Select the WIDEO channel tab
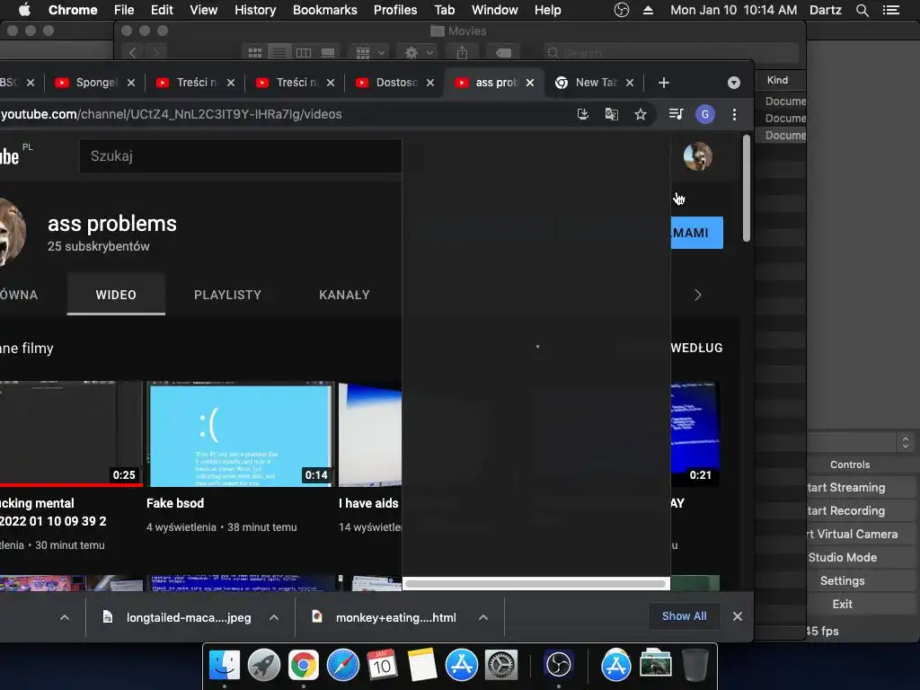Viewport: 920px width, 690px height. pos(116,295)
